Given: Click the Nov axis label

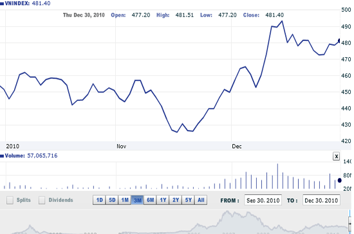Looking at the screenshot, I should (x=121, y=147).
